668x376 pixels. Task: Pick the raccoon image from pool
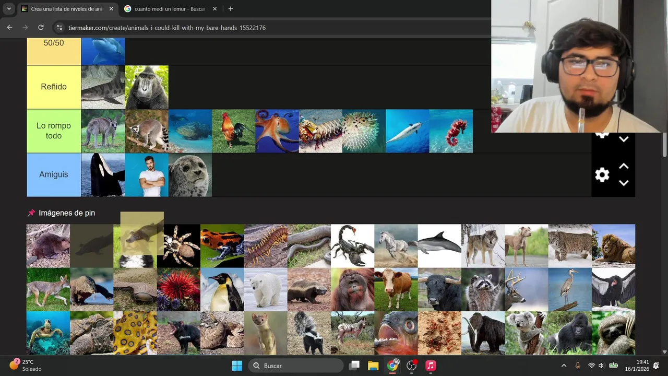483,290
